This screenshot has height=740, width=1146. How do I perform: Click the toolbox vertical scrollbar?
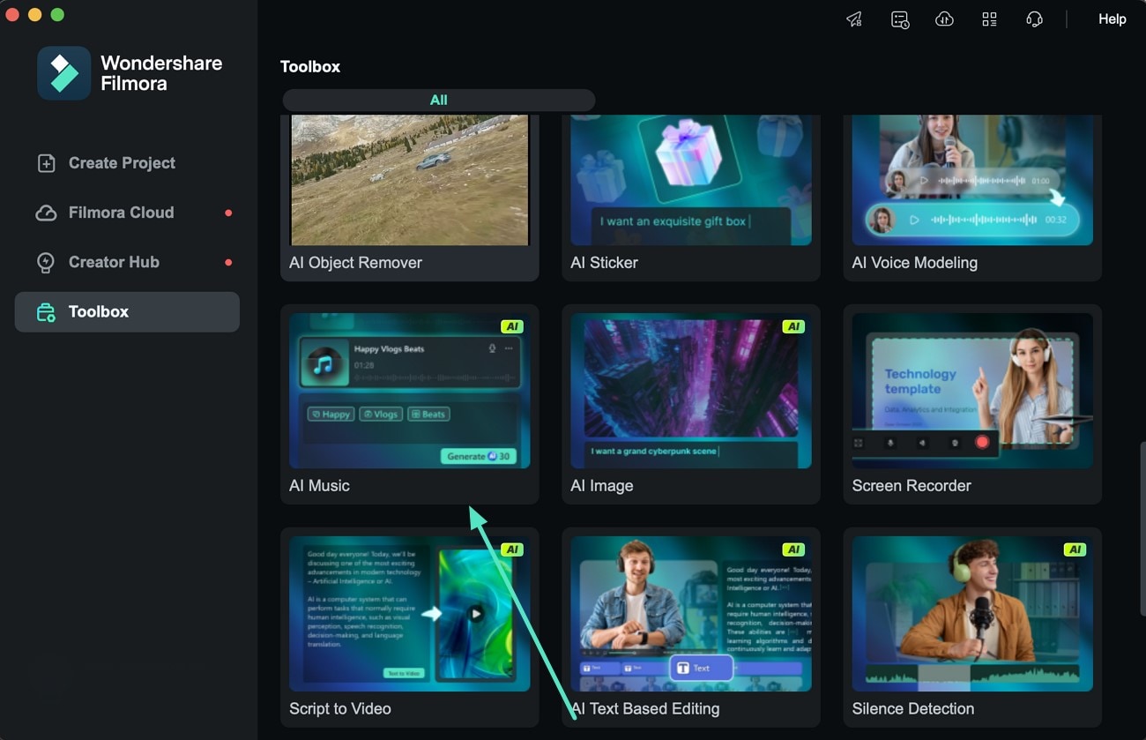pos(1142,527)
